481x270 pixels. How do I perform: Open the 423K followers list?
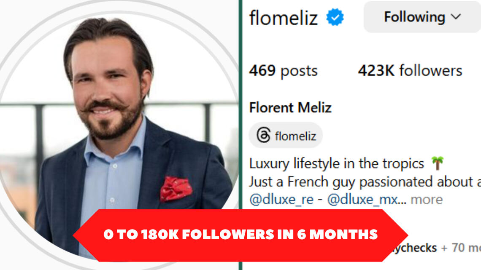pos(410,71)
